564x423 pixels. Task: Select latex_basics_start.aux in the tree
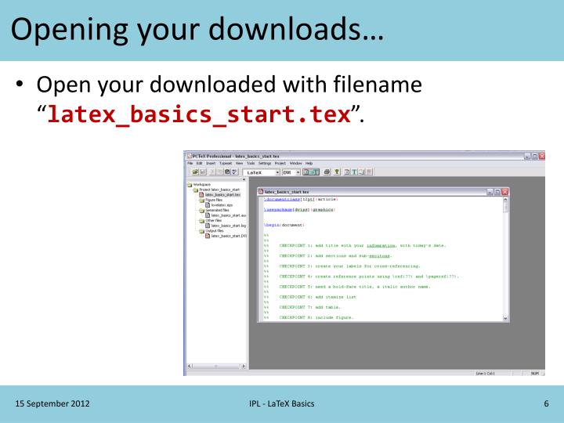pyautogui.click(x=229, y=215)
